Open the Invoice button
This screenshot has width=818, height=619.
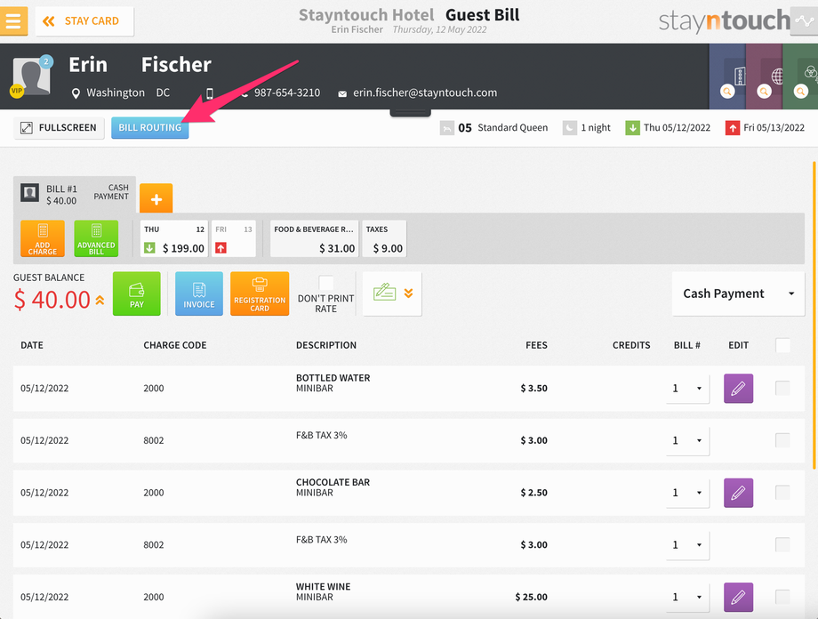coord(199,293)
